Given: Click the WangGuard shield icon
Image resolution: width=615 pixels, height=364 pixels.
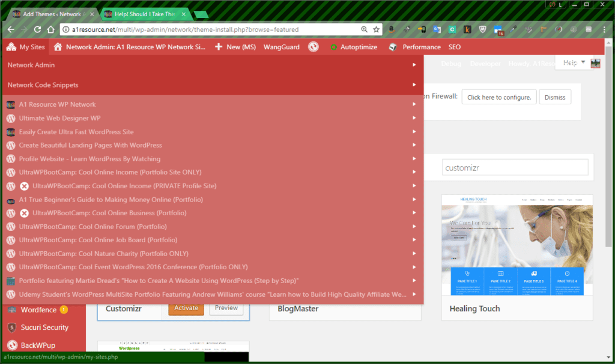Looking at the screenshot, I should [313, 47].
